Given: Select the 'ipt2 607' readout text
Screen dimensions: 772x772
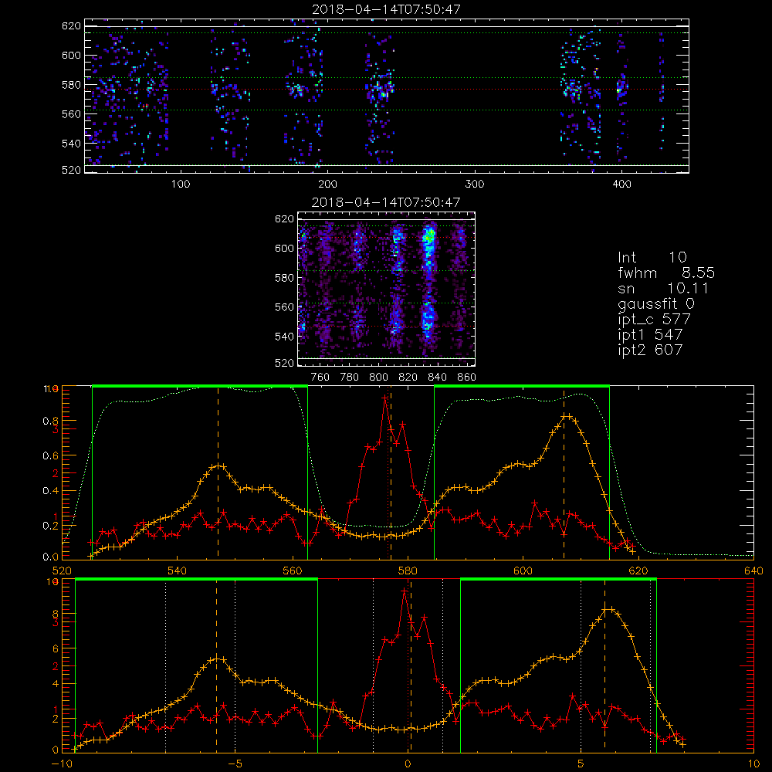Looking at the screenshot, I should [650, 350].
